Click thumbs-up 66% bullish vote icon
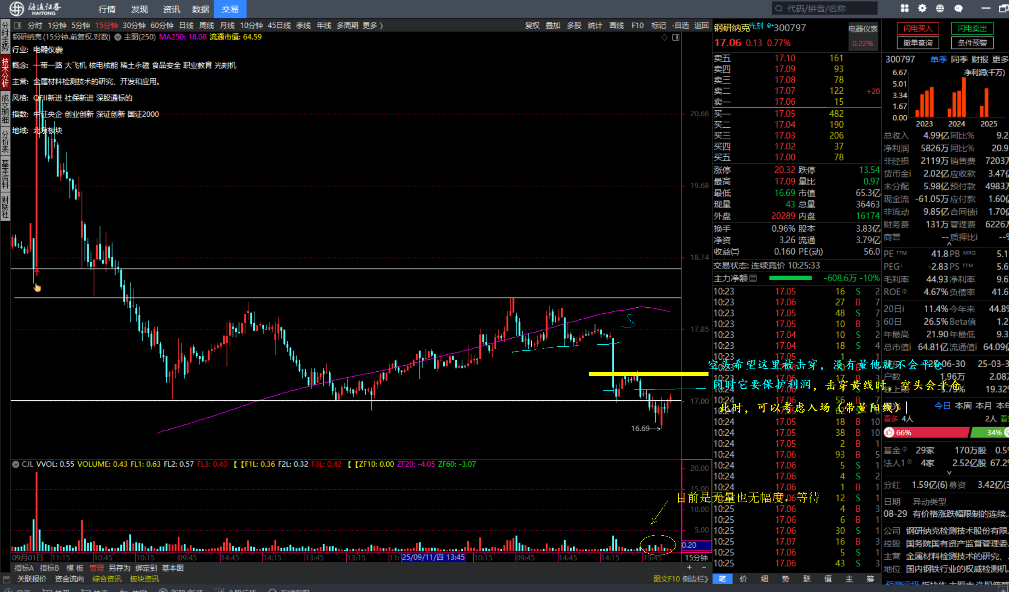 point(889,433)
